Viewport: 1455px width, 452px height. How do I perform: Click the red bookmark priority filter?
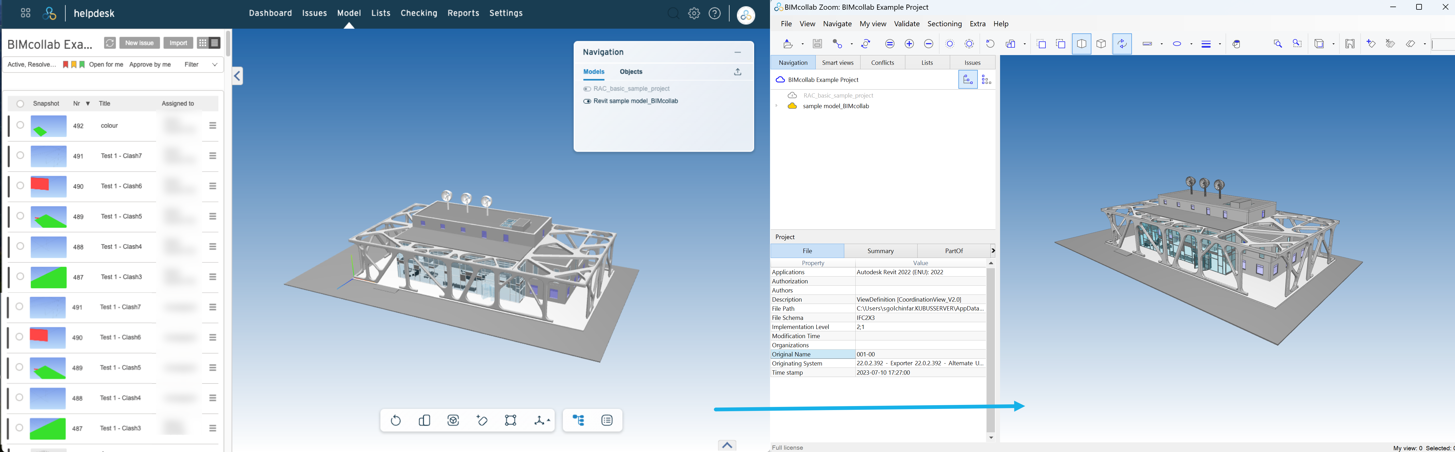tap(66, 65)
